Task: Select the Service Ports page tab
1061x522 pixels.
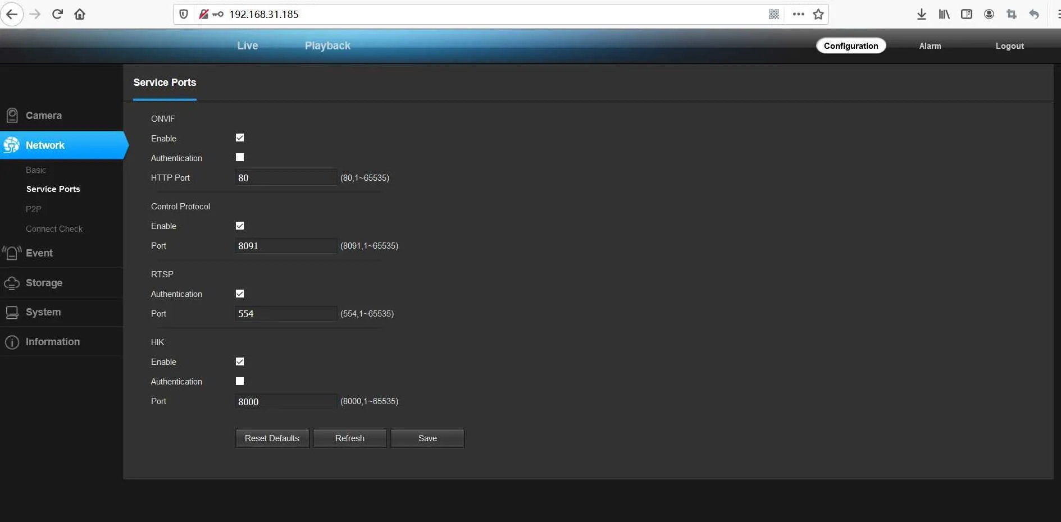Action: 165,83
